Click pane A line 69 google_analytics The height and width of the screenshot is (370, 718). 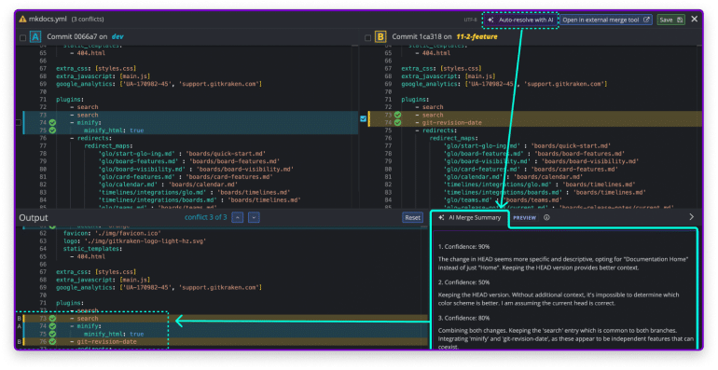click(159, 84)
